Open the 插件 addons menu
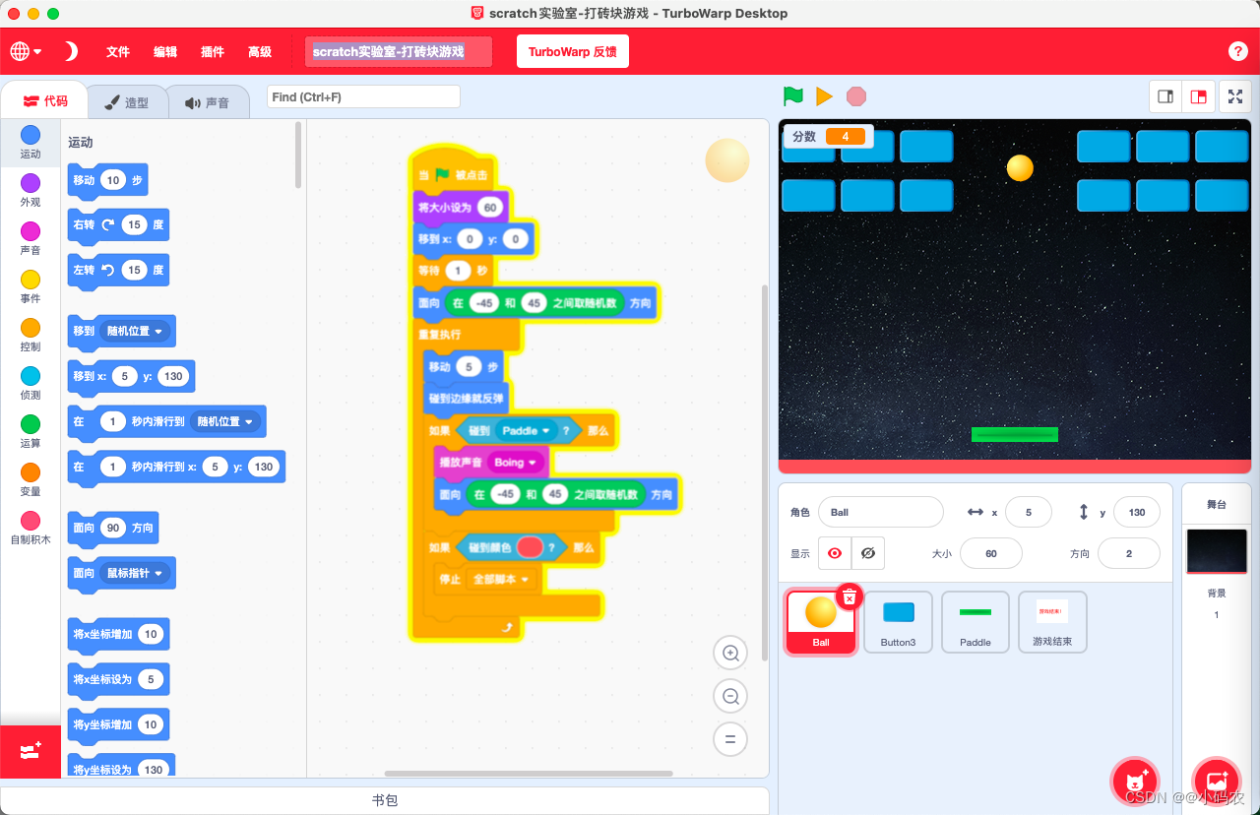This screenshot has height=815, width=1260. tap(213, 51)
